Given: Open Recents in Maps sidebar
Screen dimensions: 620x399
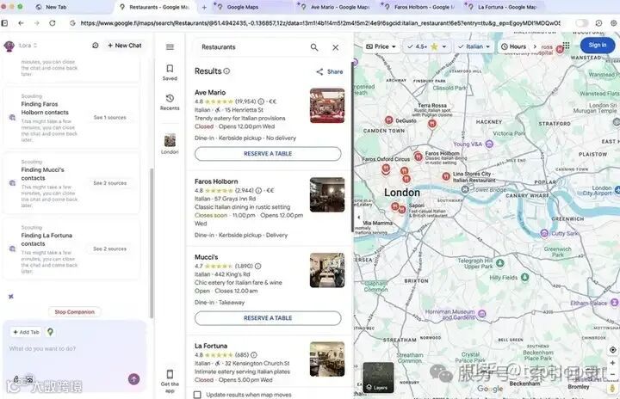Looking at the screenshot, I should pos(170,102).
